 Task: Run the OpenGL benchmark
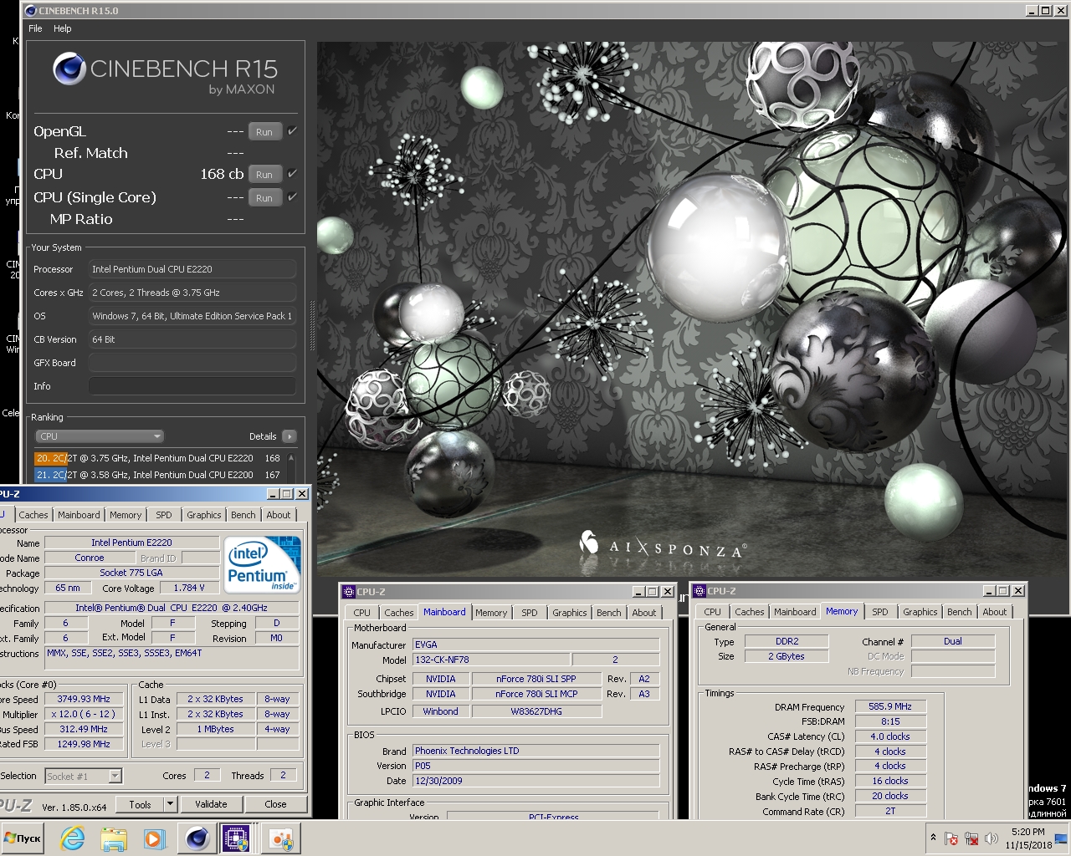[264, 132]
